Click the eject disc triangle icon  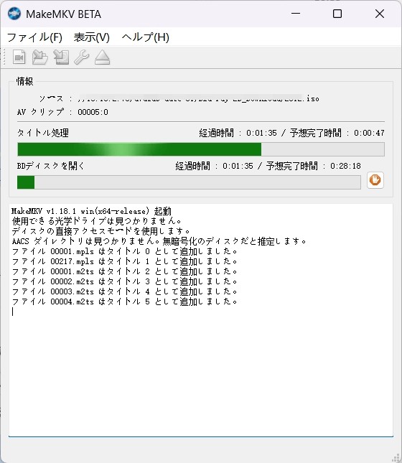[102, 57]
